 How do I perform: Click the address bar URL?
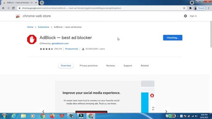point(72,8)
